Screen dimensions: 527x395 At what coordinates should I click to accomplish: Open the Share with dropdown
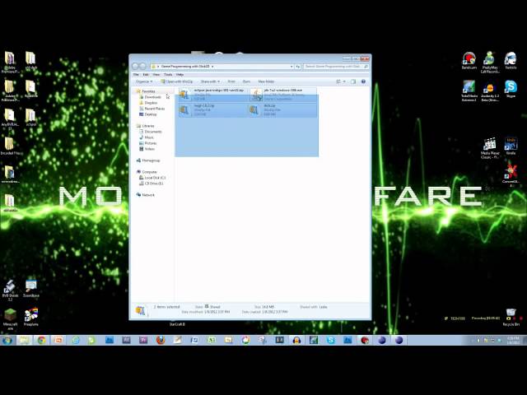pyautogui.click(x=210, y=81)
